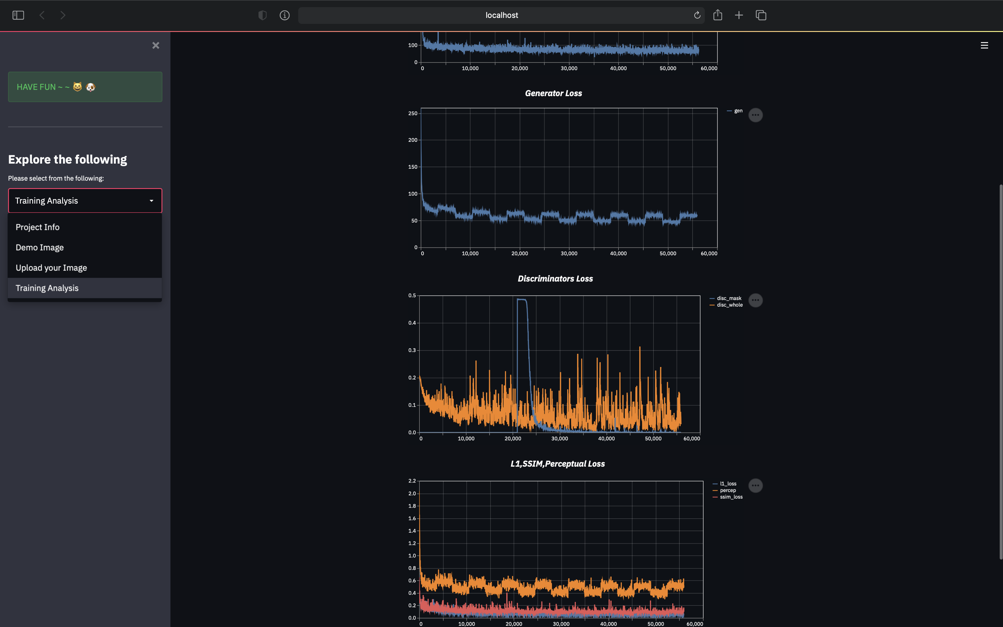The image size is (1003, 627).
Task: Toggle the disc_whole legend entry
Action: point(726,305)
